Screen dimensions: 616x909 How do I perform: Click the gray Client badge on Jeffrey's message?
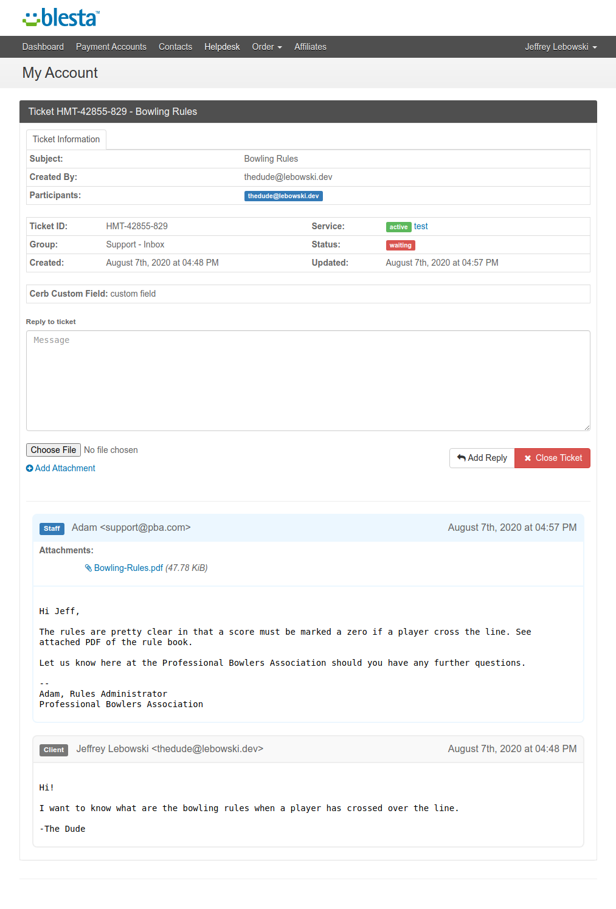(x=54, y=750)
